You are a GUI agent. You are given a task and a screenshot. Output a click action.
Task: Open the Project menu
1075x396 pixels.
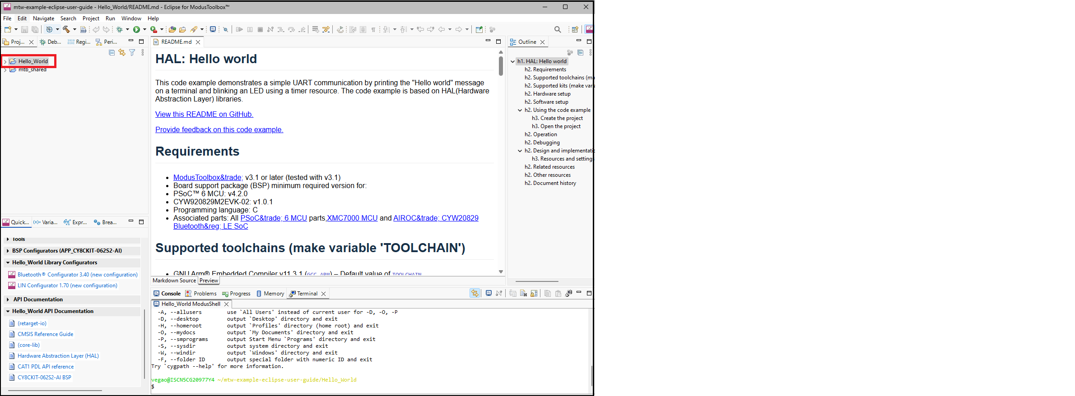[91, 18]
